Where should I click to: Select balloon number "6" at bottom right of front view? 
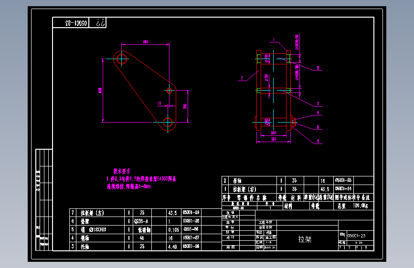click(318, 141)
